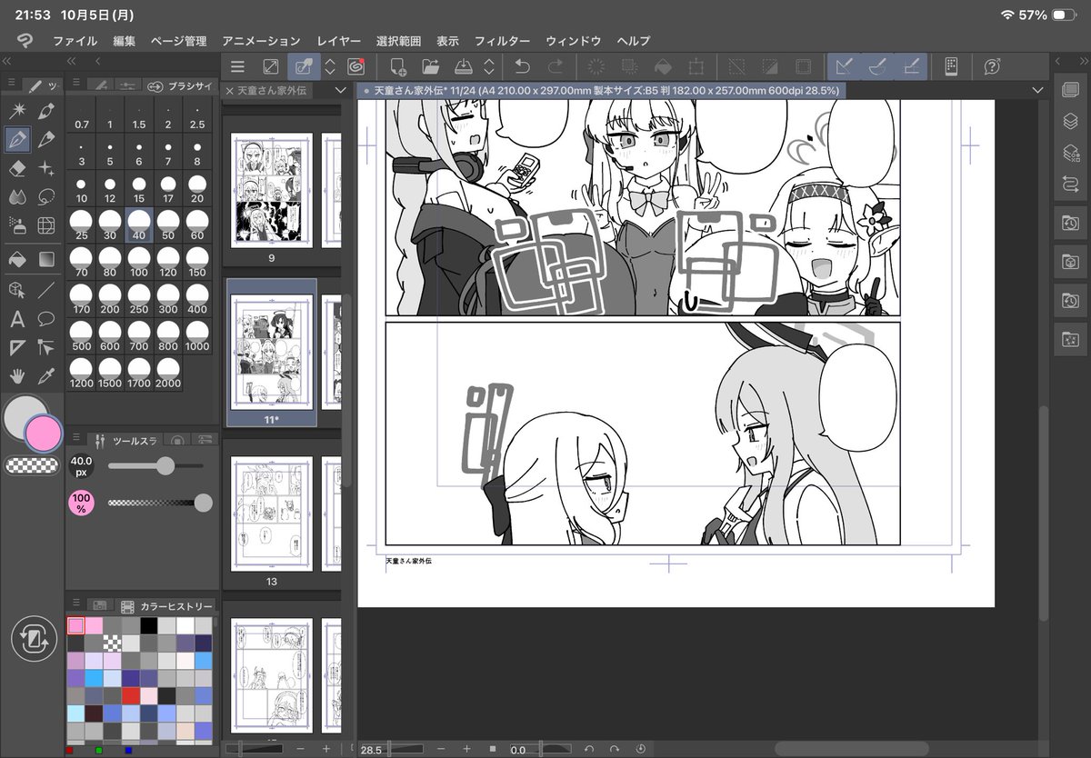Viewport: 1091px width, 758px height.
Task: Select the Eyedropper tool
Action: click(45, 375)
